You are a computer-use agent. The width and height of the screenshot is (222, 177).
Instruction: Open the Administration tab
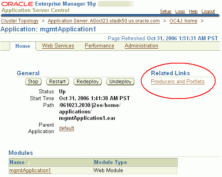(x=141, y=46)
